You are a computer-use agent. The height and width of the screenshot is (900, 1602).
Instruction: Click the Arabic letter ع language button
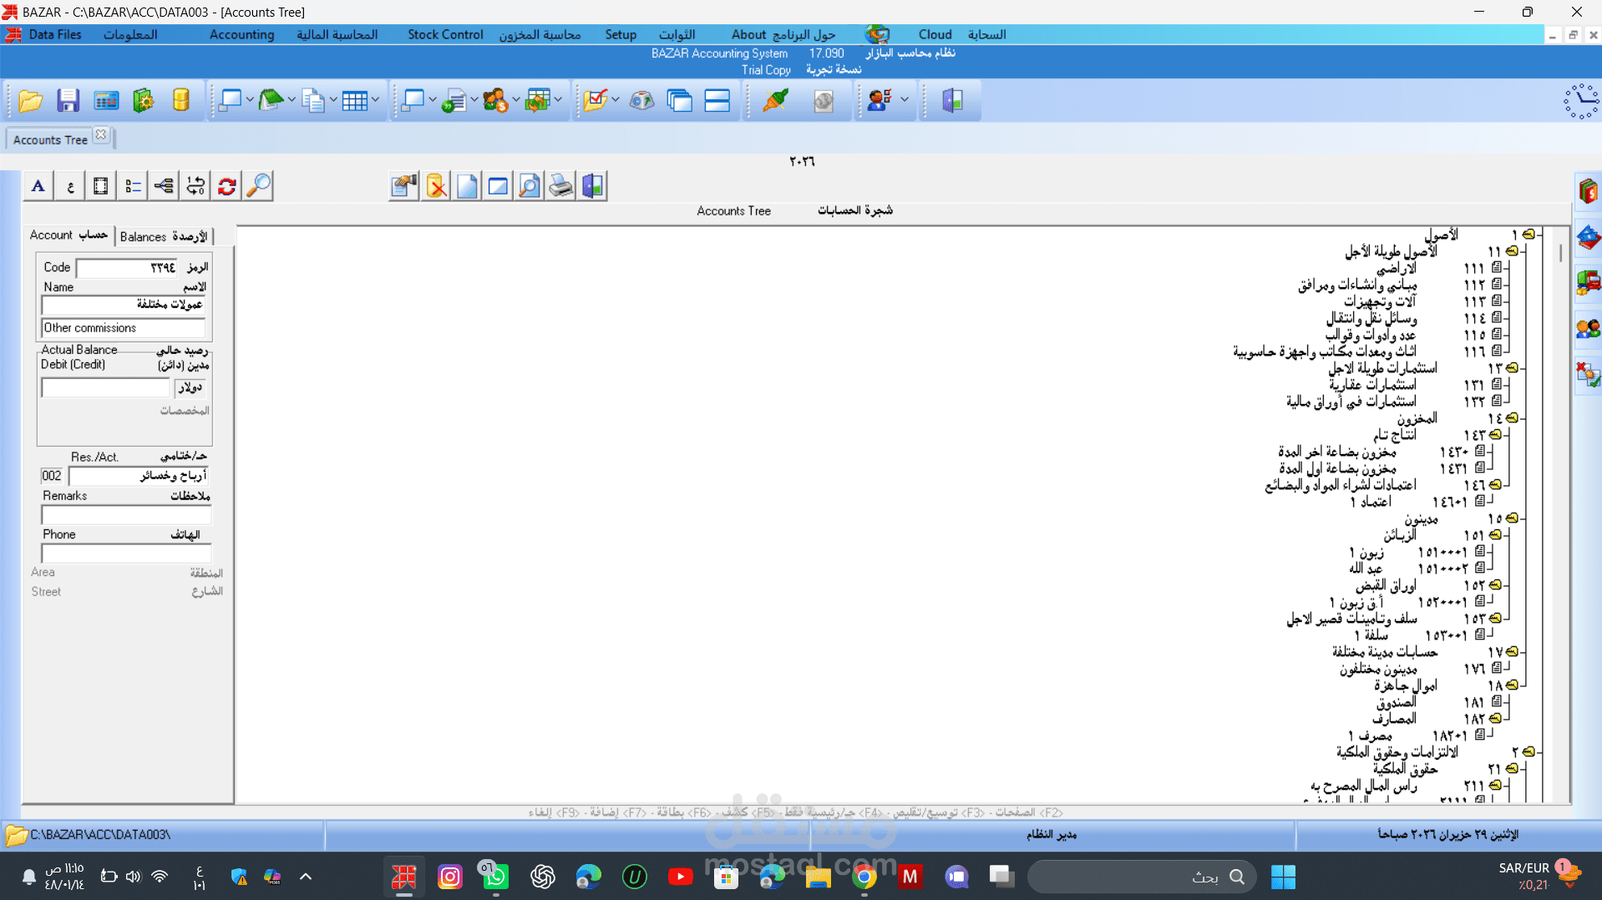pos(70,186)
